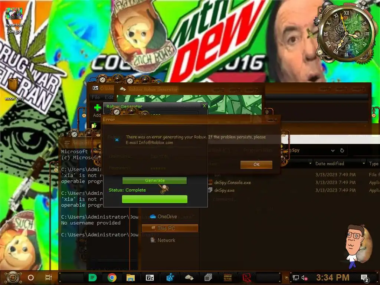Open the stacked windows taskbar icon
The image size is (380, 285).
click(x=208, y=278)
